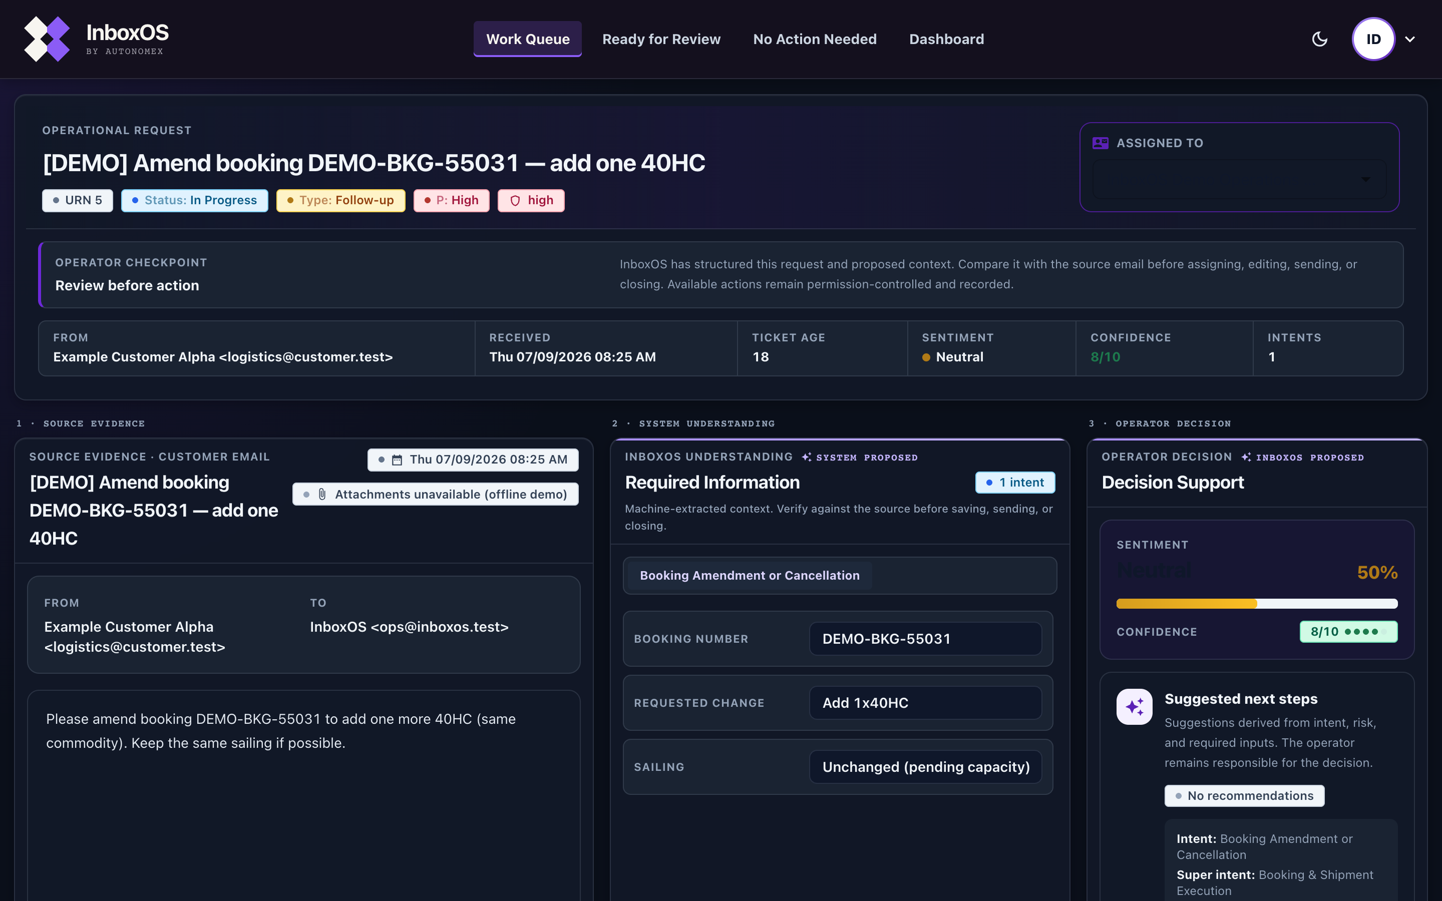Click the InboxOS Proposed sparkle icon
Viewport: 1442px width, 901px height.
click(1247, 457)
